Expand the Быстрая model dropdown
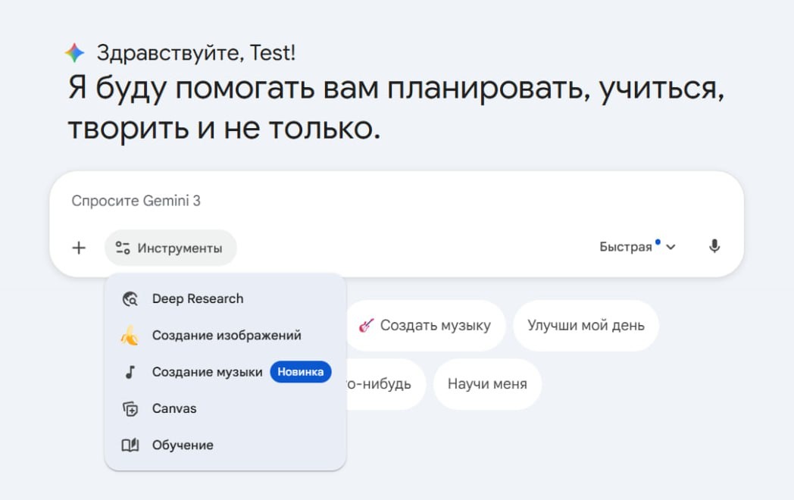Viewport: 794px width, 500px height. (x=637, y=247)
